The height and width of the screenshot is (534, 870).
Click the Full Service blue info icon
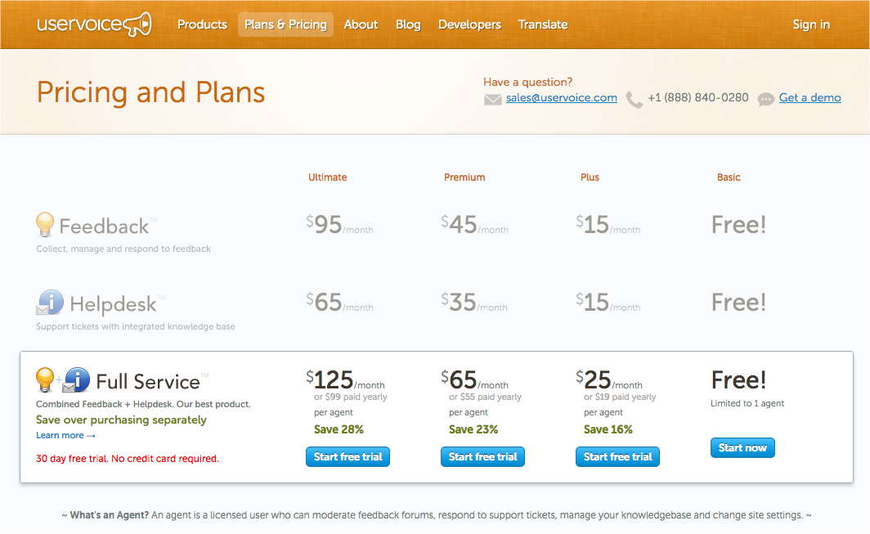click(x=77, y=380)
